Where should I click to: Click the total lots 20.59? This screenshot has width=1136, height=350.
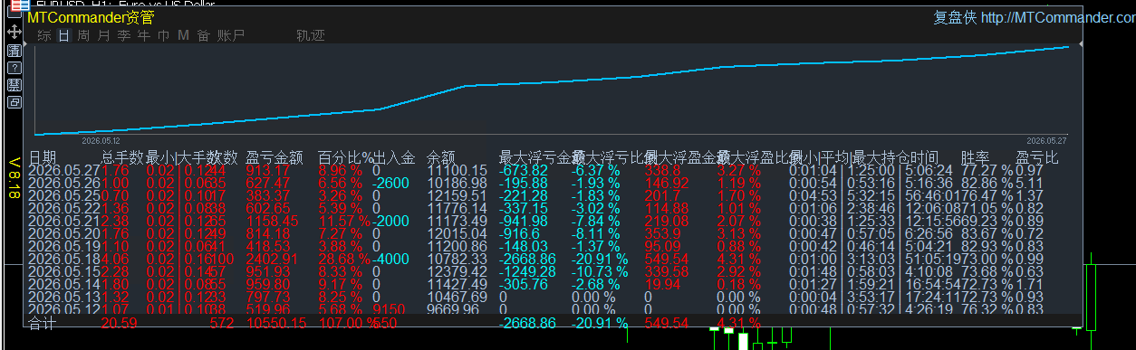(120, 322)
